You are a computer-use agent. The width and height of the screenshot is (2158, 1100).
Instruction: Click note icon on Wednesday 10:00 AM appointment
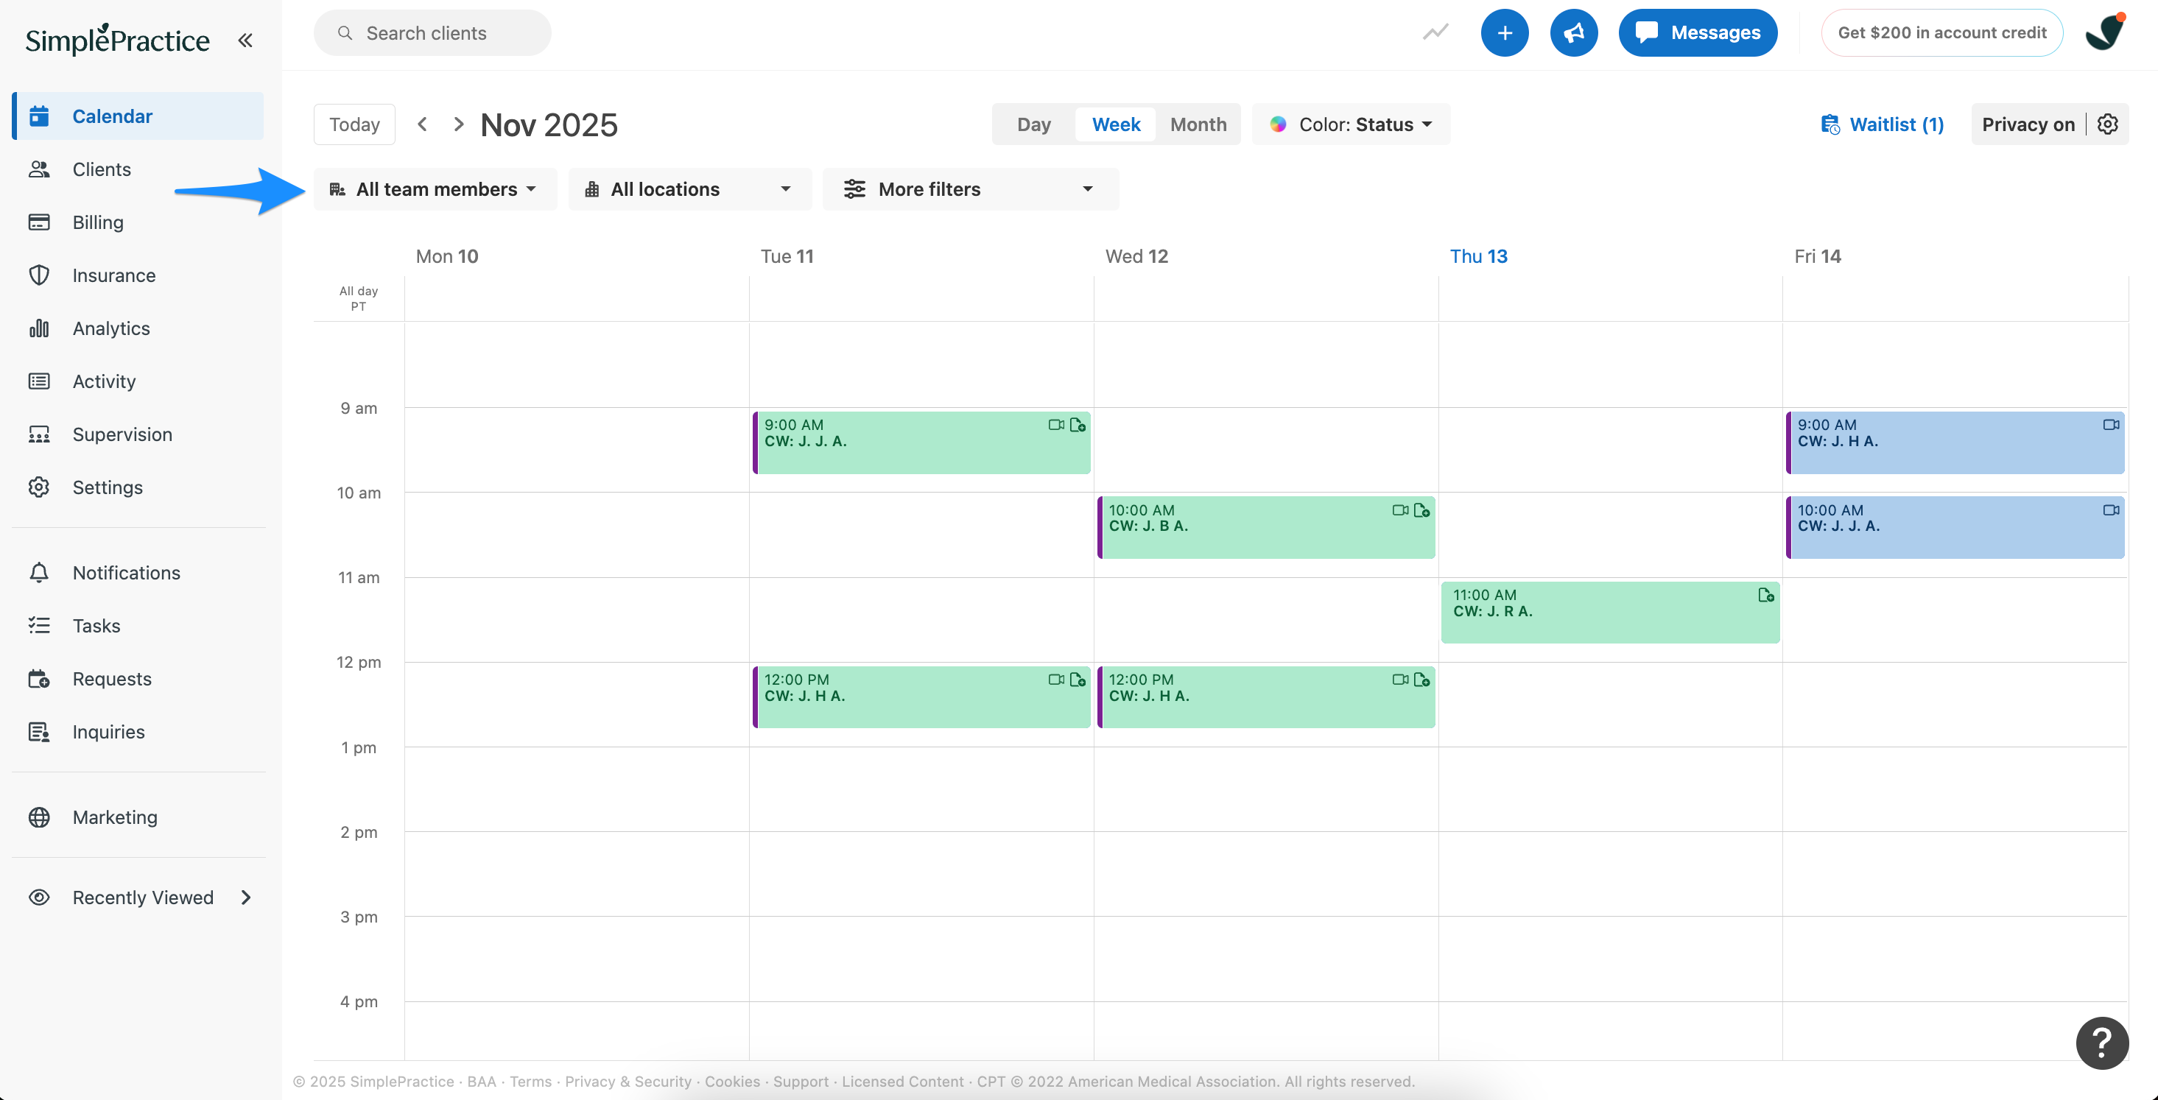pos(1421,510)
